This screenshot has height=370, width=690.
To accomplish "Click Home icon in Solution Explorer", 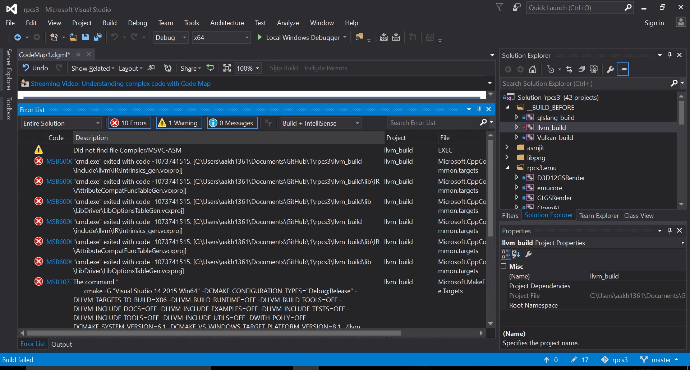I will click(x=533, y=69).
